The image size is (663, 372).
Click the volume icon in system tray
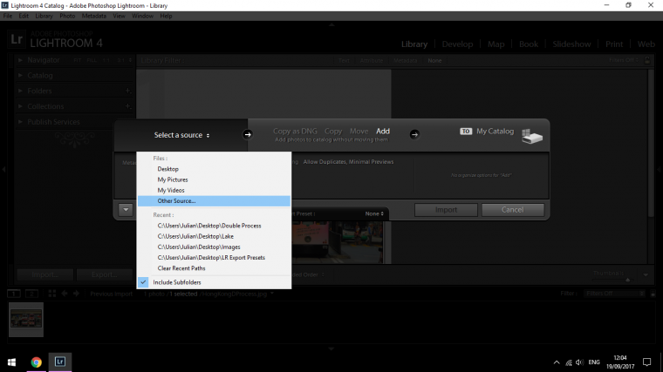tap(580, 362)
